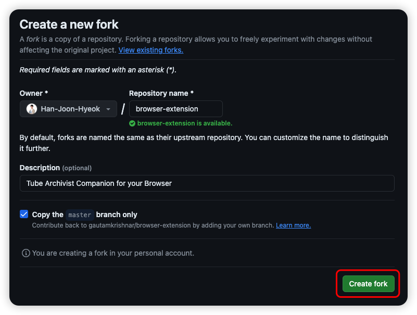Click the 'Repository name *' label

(161, 93)
